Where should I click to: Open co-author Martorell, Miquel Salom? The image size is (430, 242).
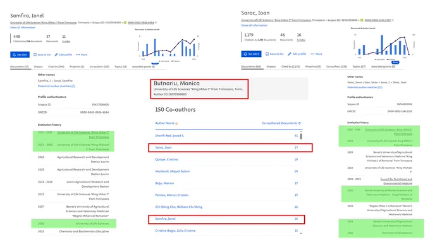(173, 171)
